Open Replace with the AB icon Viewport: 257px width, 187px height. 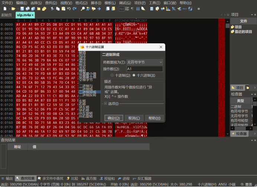88,9
